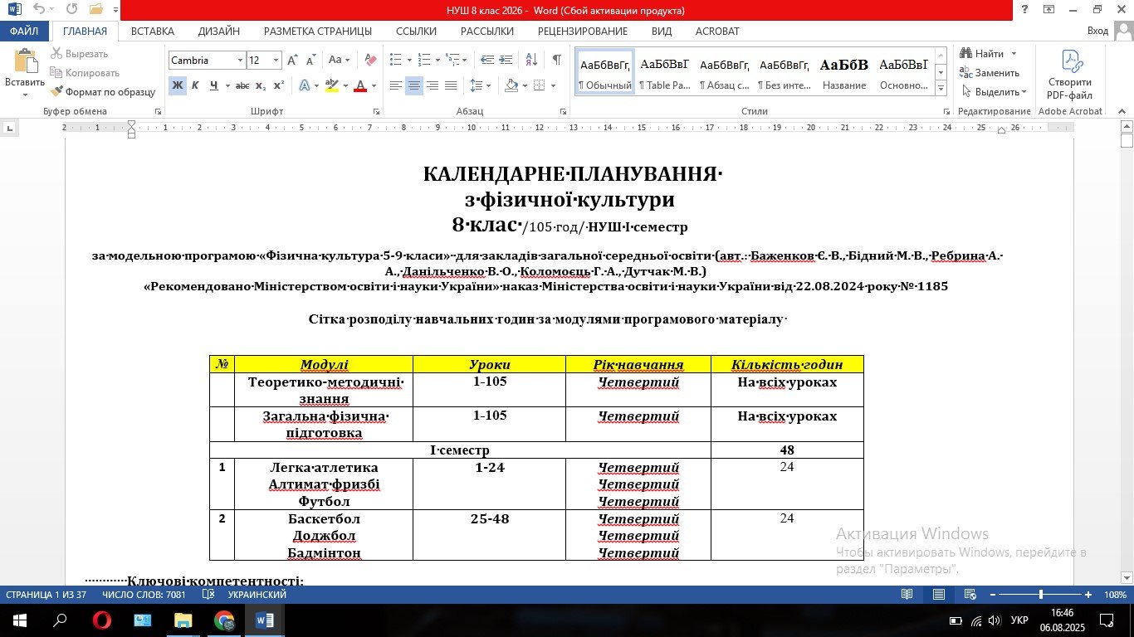Toggle italic text formatting

195,85
